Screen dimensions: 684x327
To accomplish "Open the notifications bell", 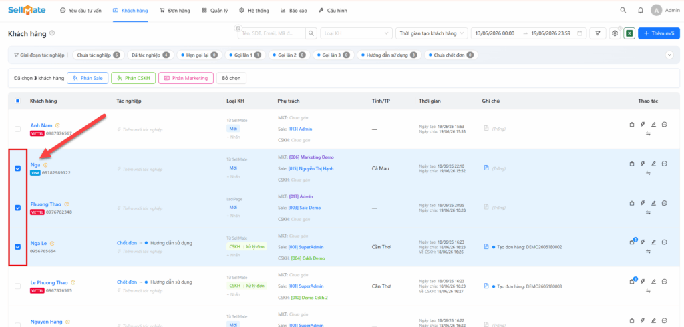I will (x=641, y=10).
